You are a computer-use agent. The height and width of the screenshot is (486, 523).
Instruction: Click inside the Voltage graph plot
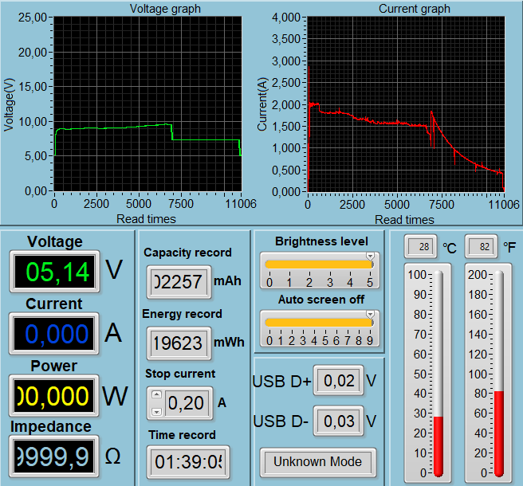click(x=147, y=104)
